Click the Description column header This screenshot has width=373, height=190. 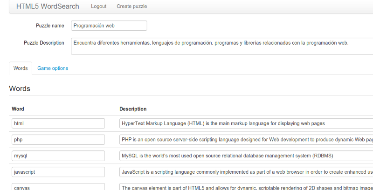[x=133, y=109]
